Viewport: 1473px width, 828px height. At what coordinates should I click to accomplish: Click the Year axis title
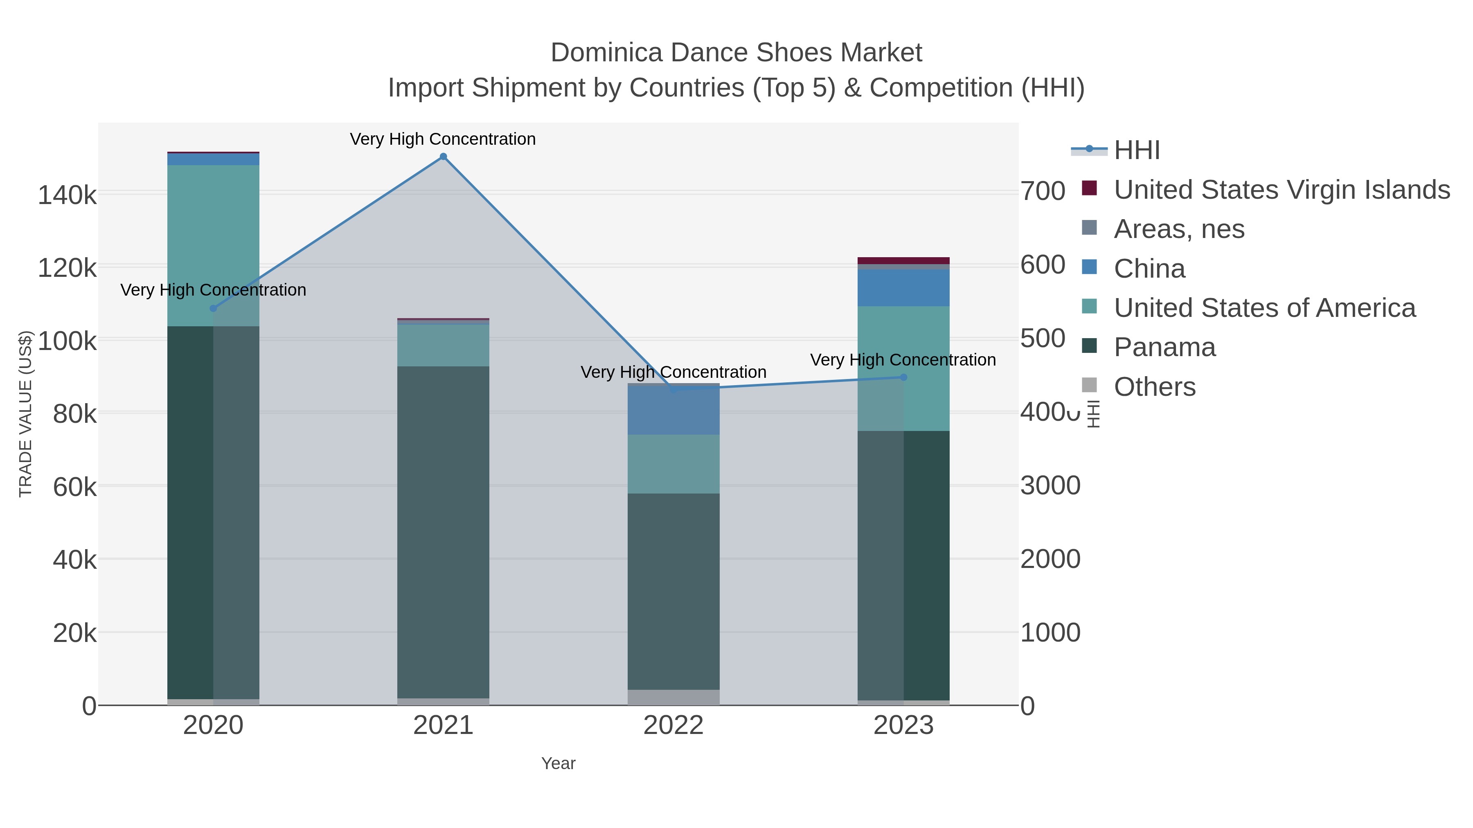(x=558, y=763)
